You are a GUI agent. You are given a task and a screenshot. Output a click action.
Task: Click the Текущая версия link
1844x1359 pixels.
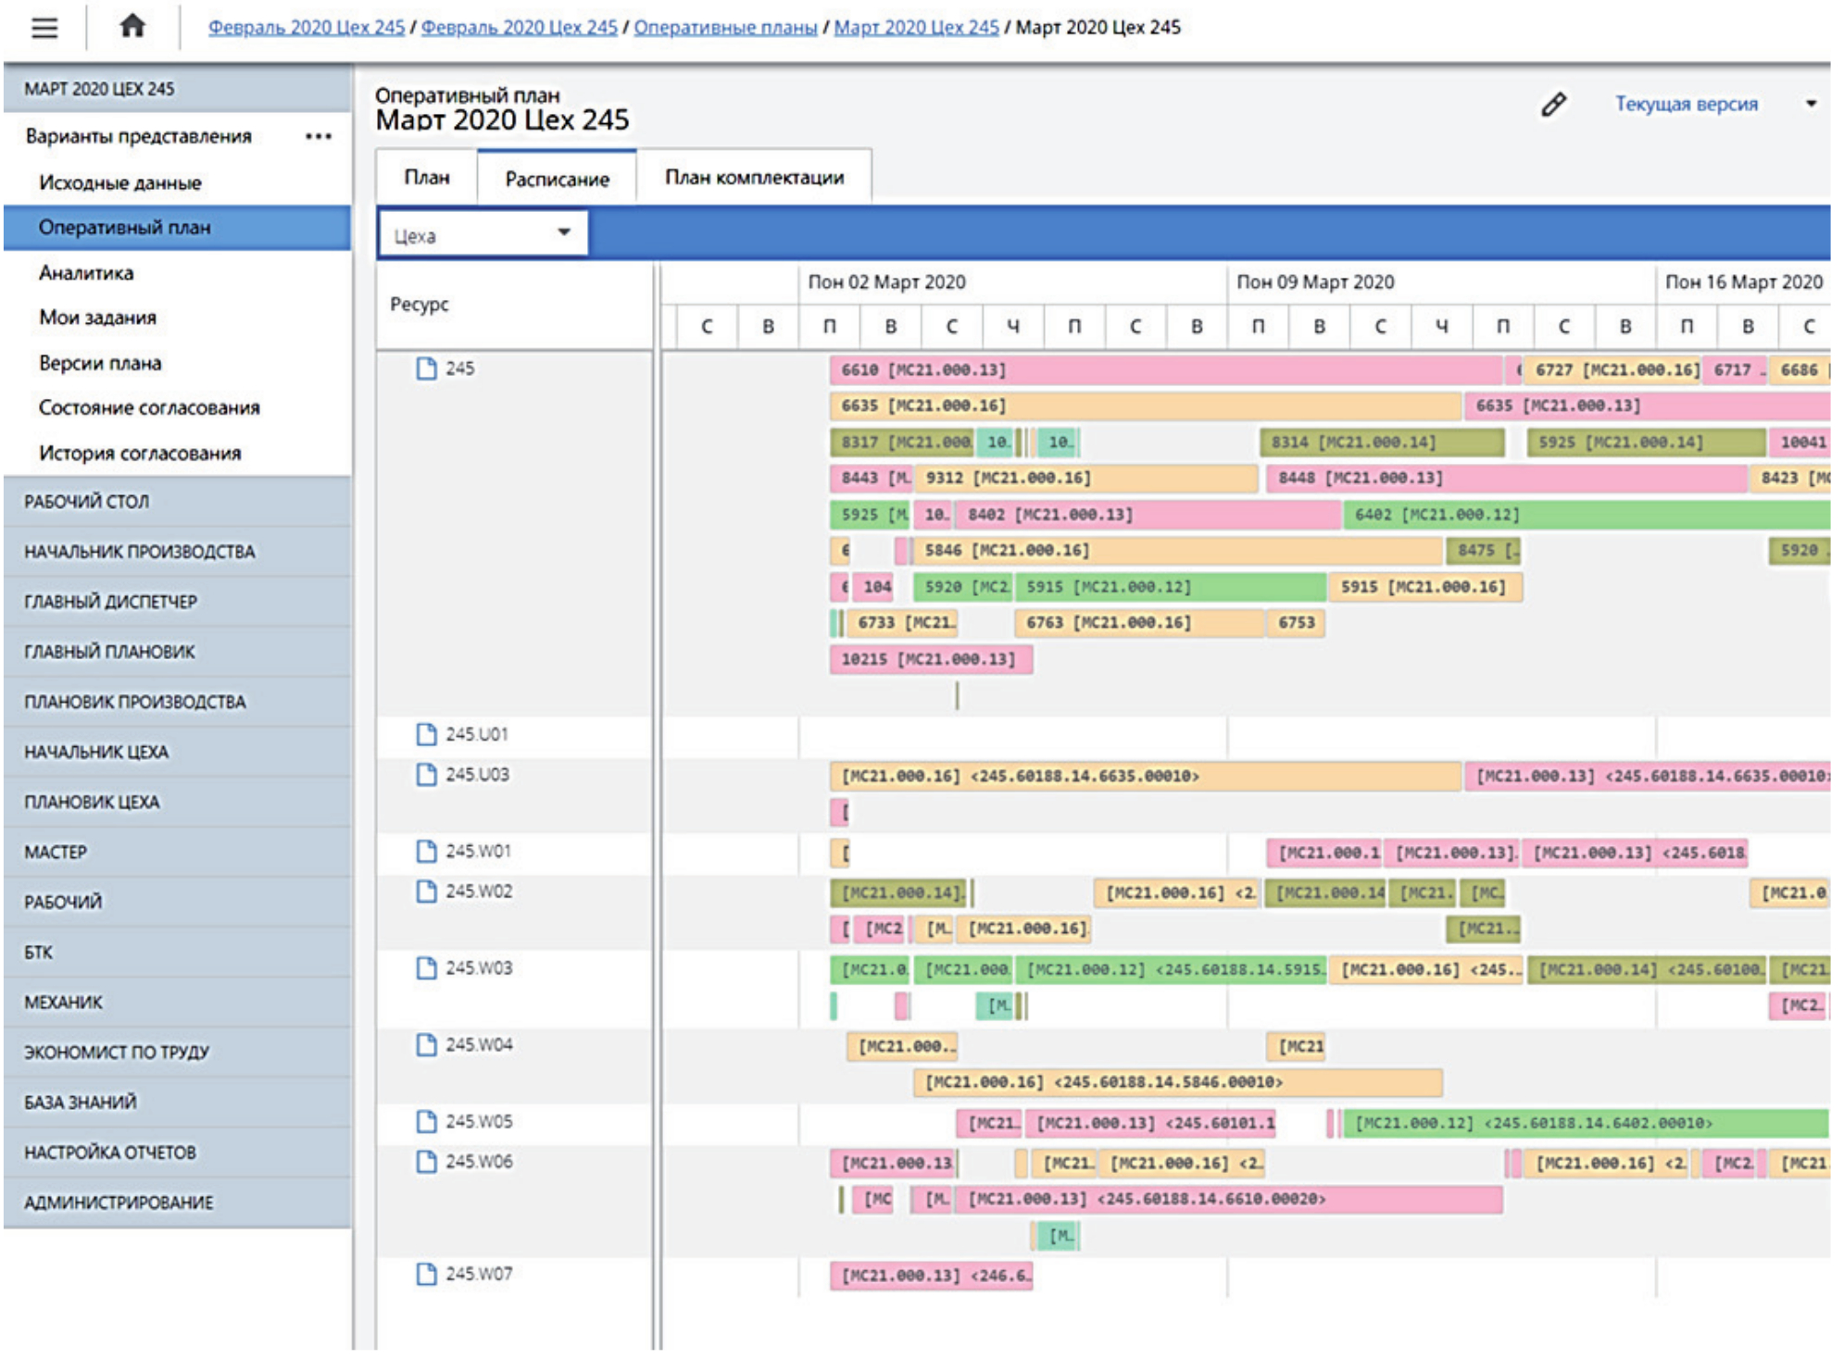point(1686,104)
